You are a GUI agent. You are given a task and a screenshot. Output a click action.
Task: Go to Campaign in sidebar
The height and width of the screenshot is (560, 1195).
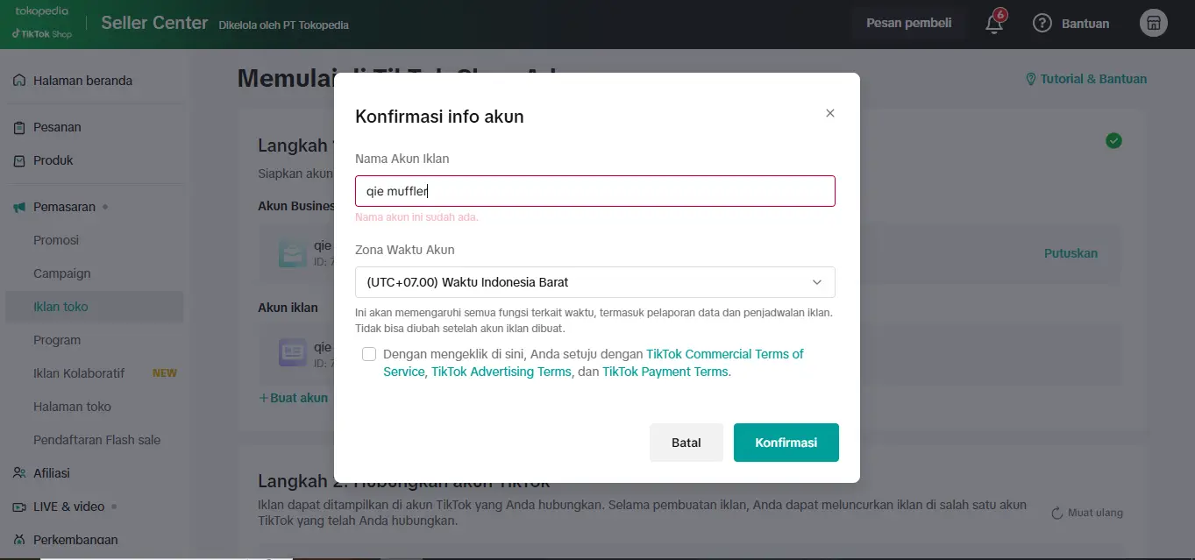61,273
